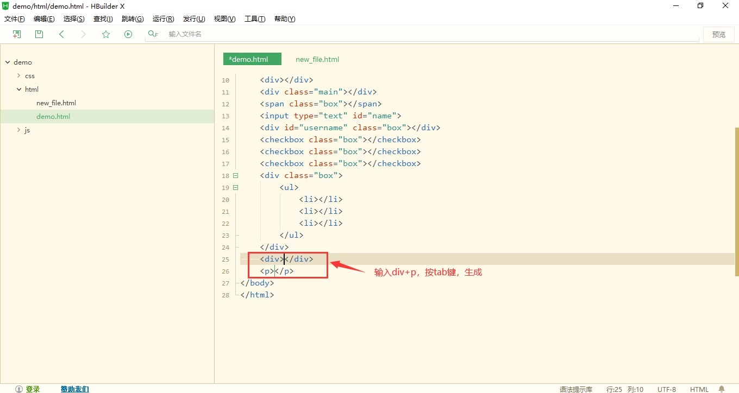Click the div class="main" code line
This screenshot has height=393, width=739.
pyautogui.click(x=318, y=92)
